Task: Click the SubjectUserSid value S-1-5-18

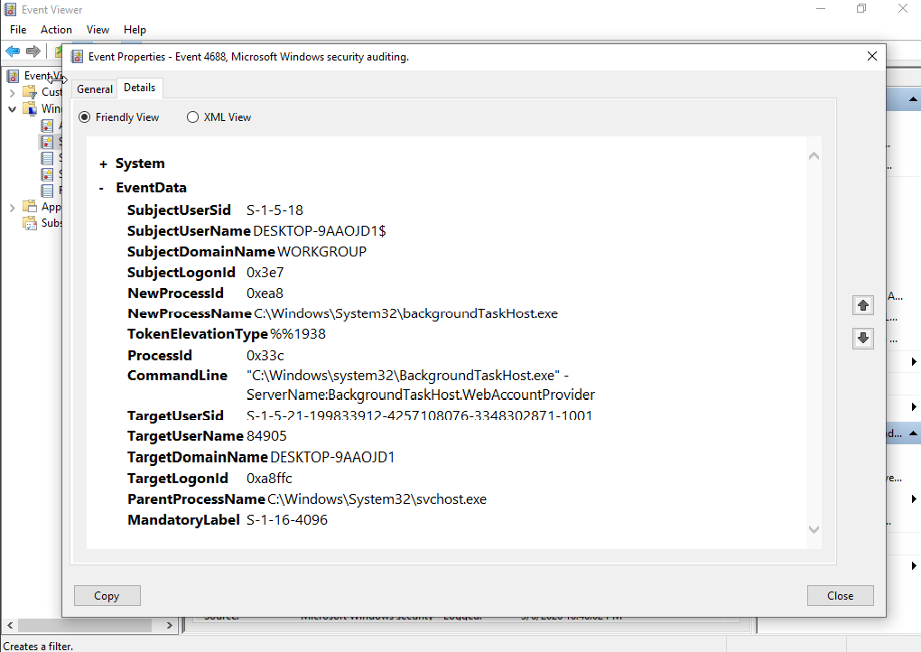Action: [x=274, y=210]
